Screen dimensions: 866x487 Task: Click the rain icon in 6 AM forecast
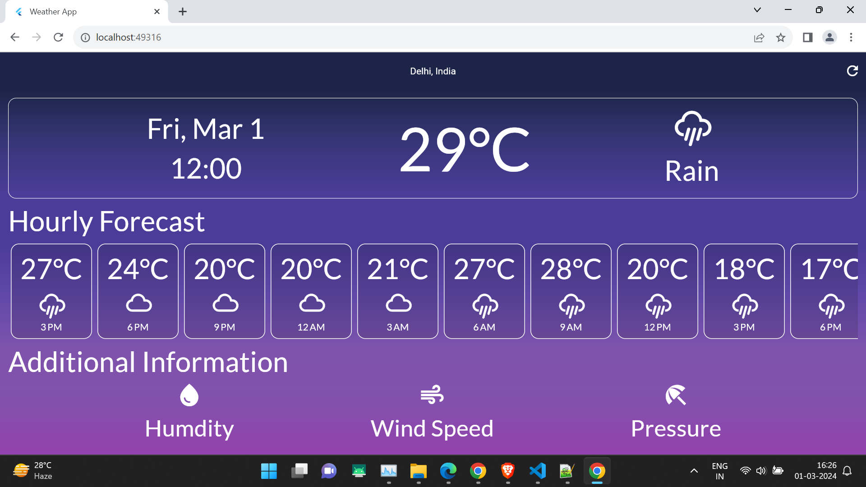[485, 306]
